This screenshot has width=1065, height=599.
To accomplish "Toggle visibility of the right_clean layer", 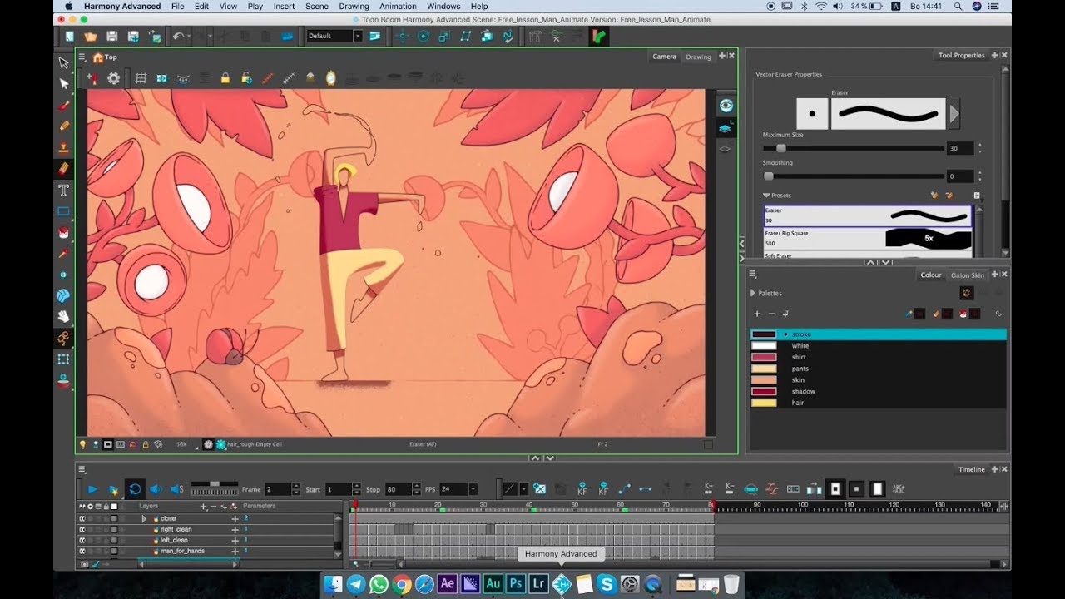I will 82,529.
